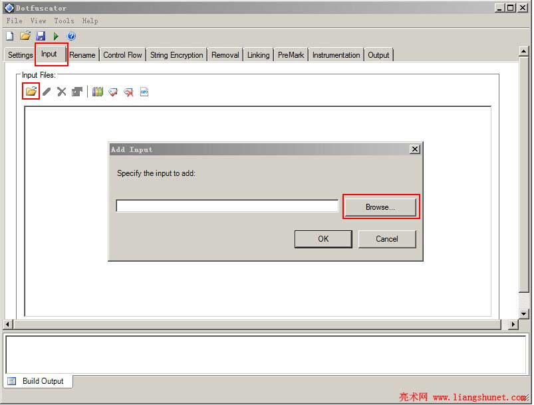Click the input path text field in Add Input
The width and height of the screenshot is (534, 405).
(x=227, y=206)
